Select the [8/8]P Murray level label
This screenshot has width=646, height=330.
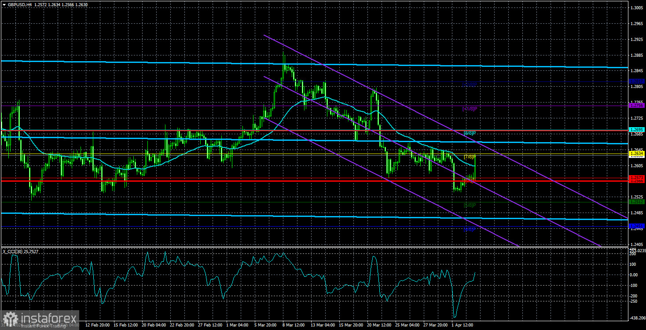(x=470, y=132)
